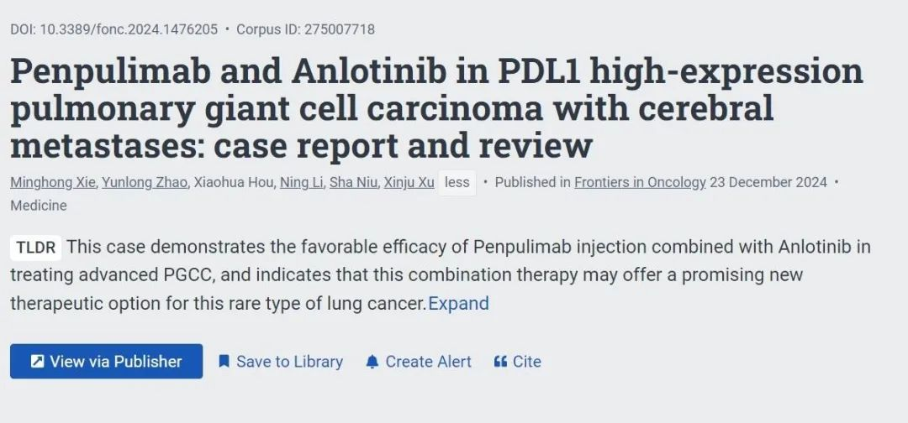
Task: Click the Corpus ID 275007718 text
Action: coord(305,29)
